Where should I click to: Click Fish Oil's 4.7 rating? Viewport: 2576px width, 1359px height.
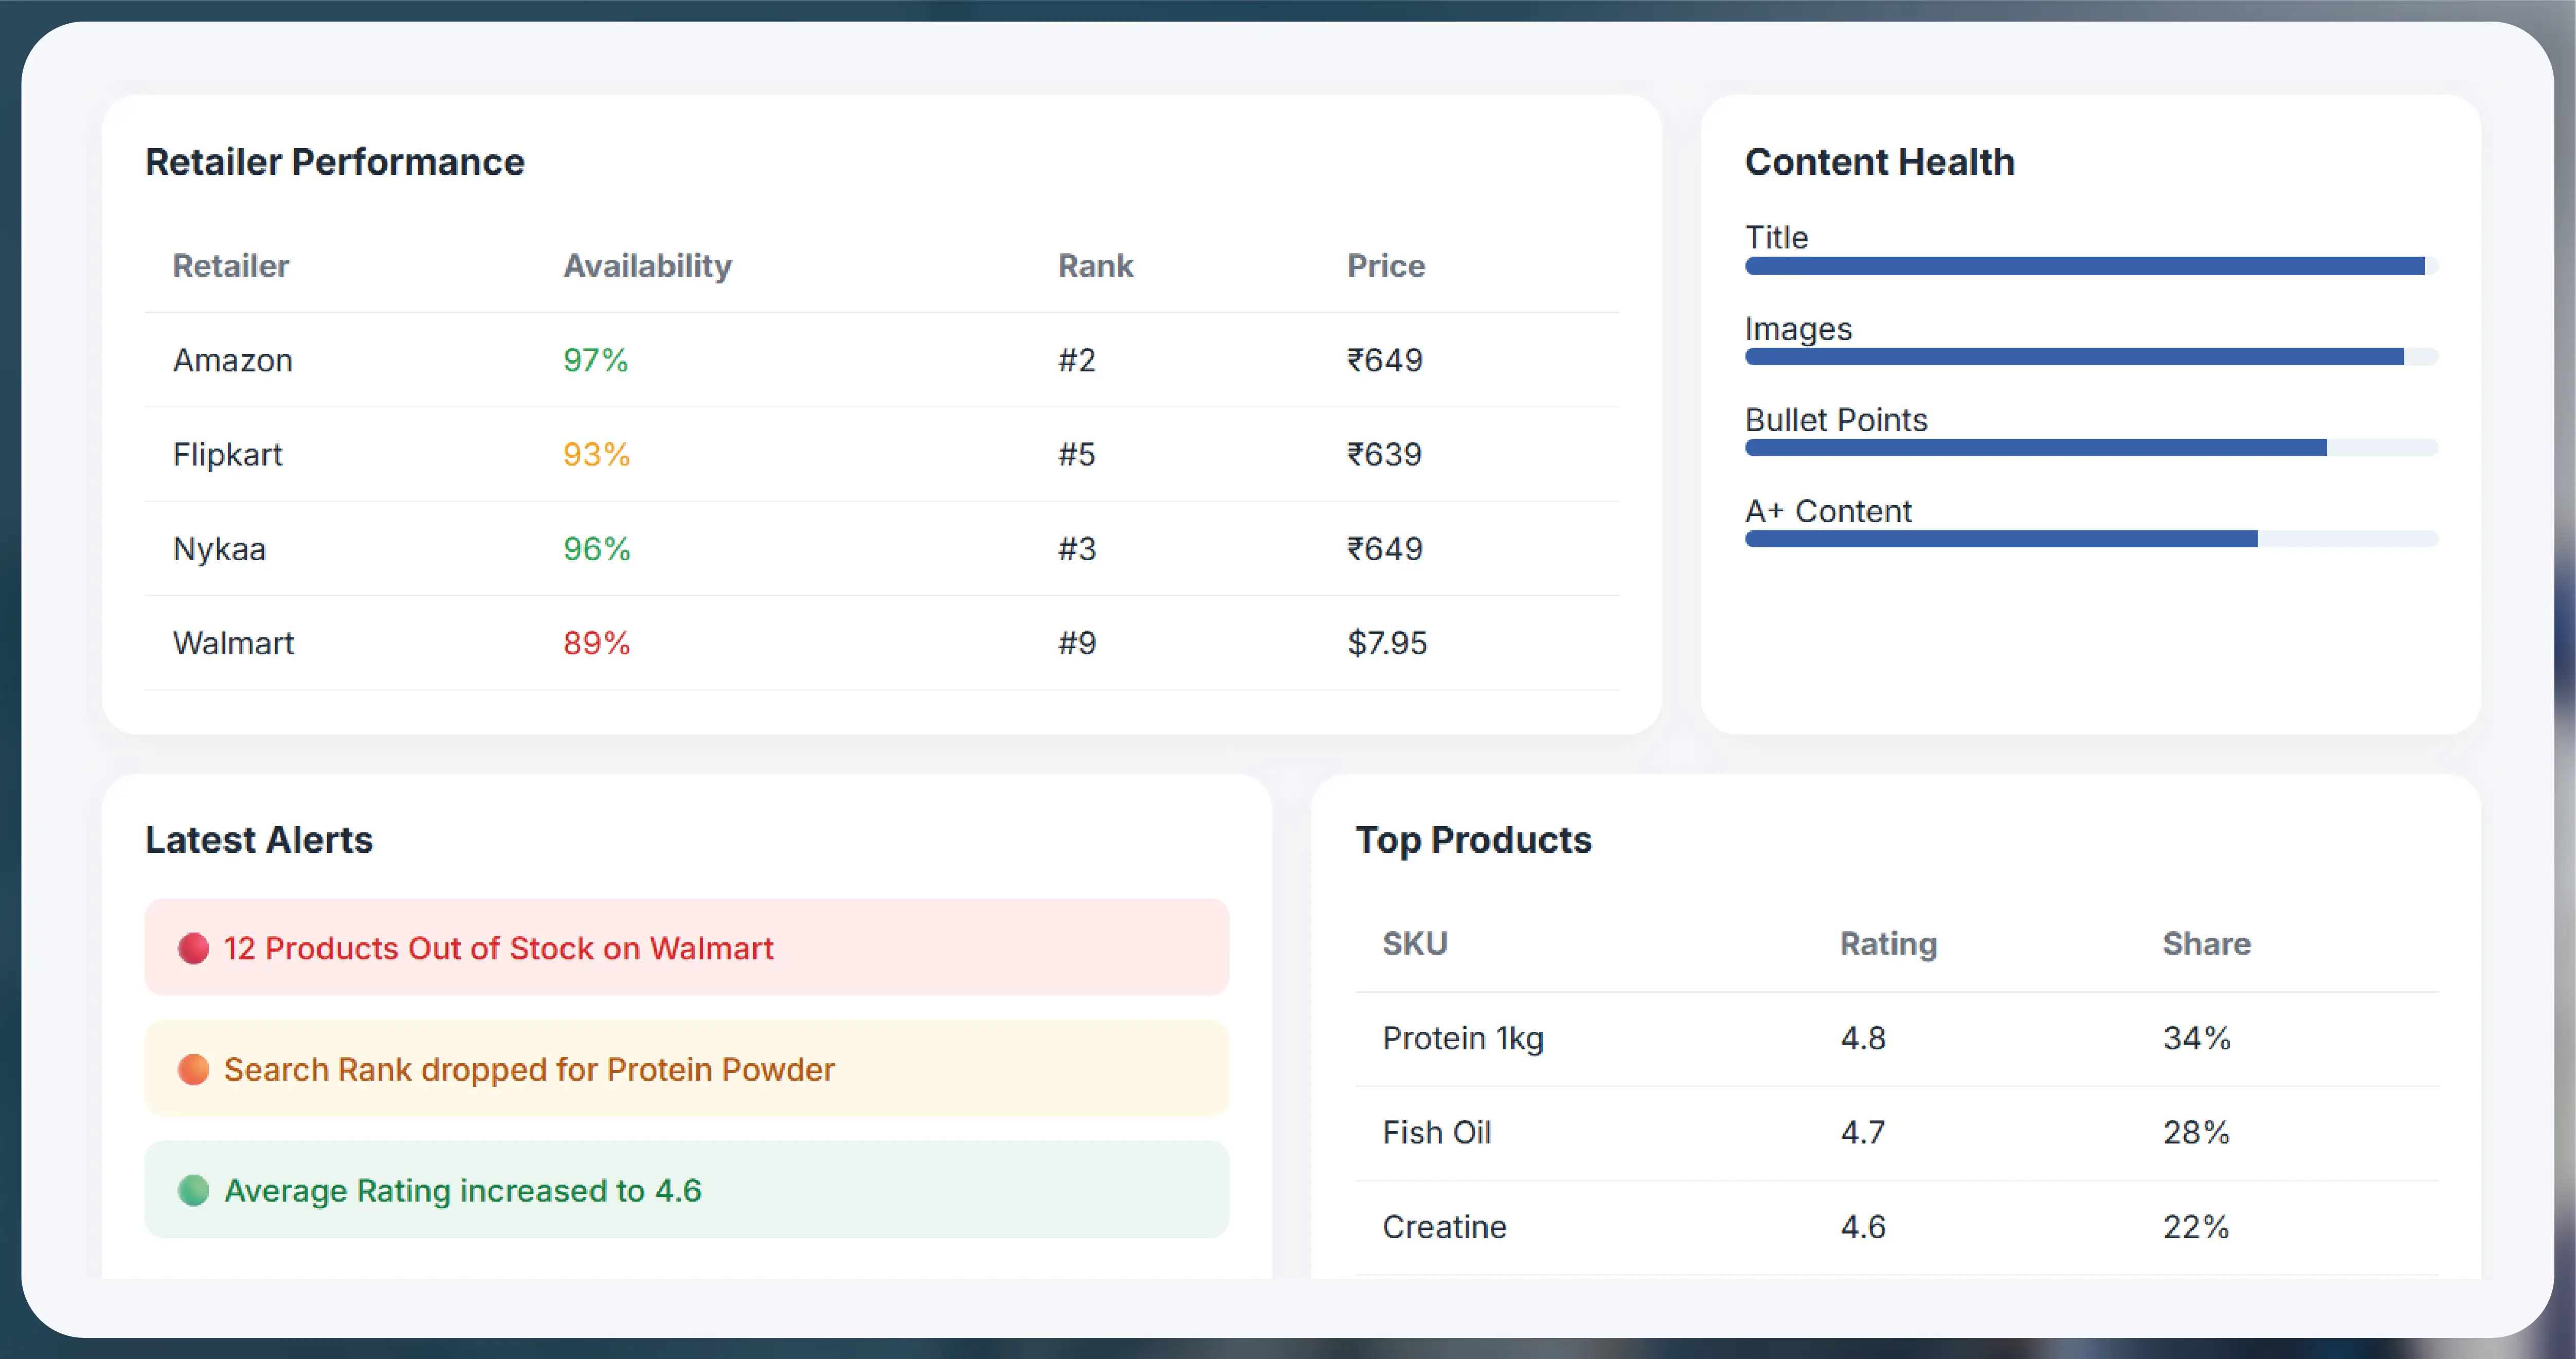[x=1863, y=1132]
